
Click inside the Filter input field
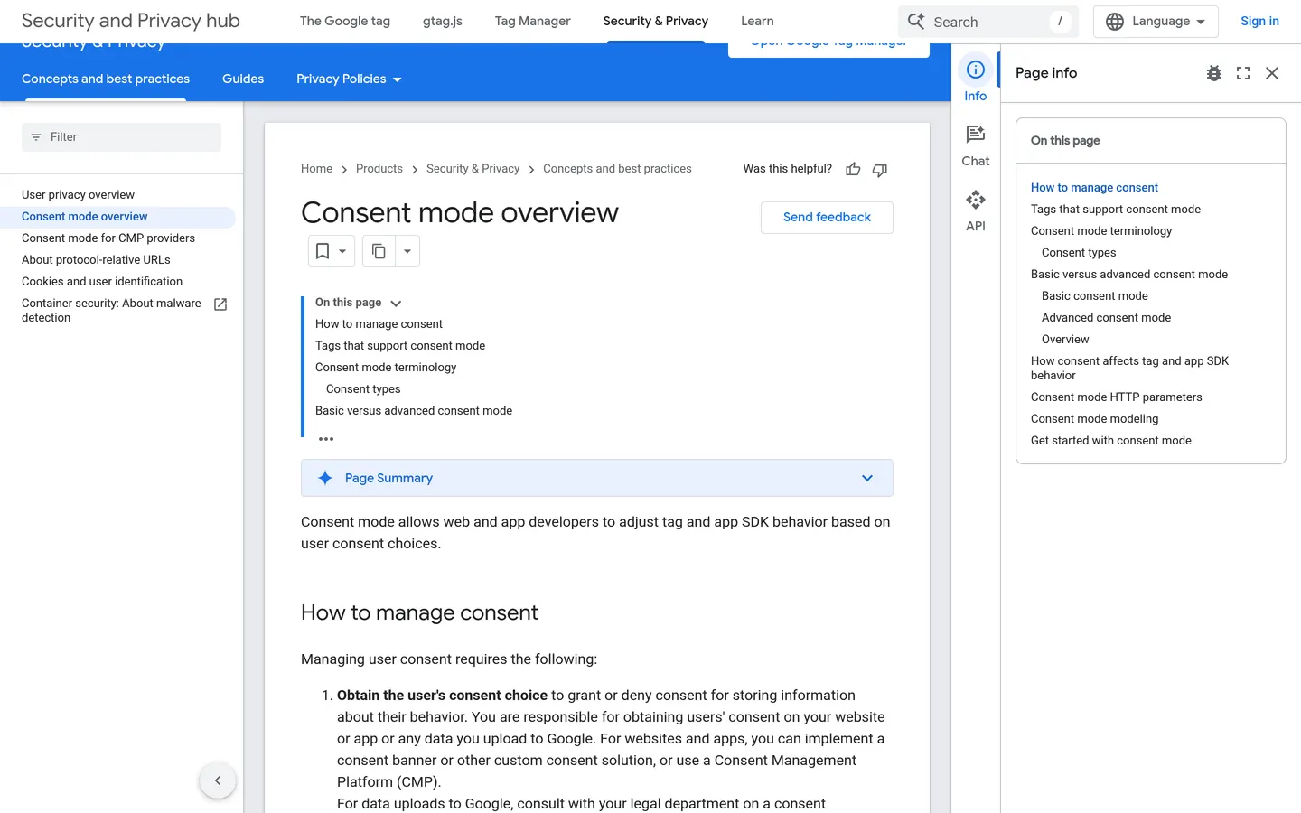(121, 136)
